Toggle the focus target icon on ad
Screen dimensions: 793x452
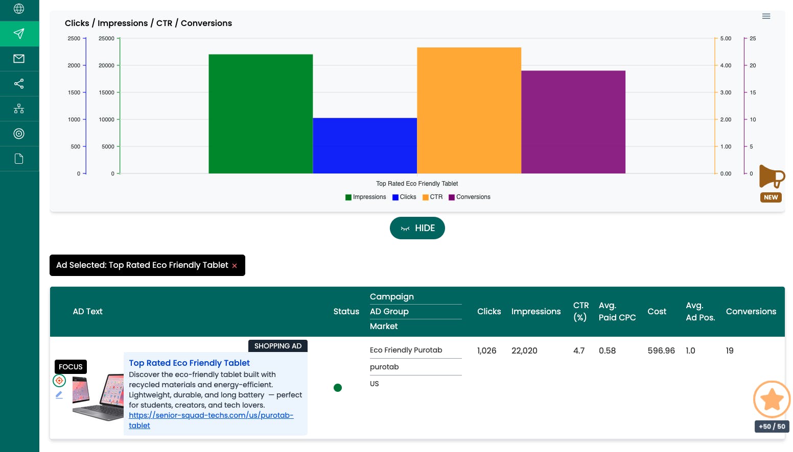59,381
